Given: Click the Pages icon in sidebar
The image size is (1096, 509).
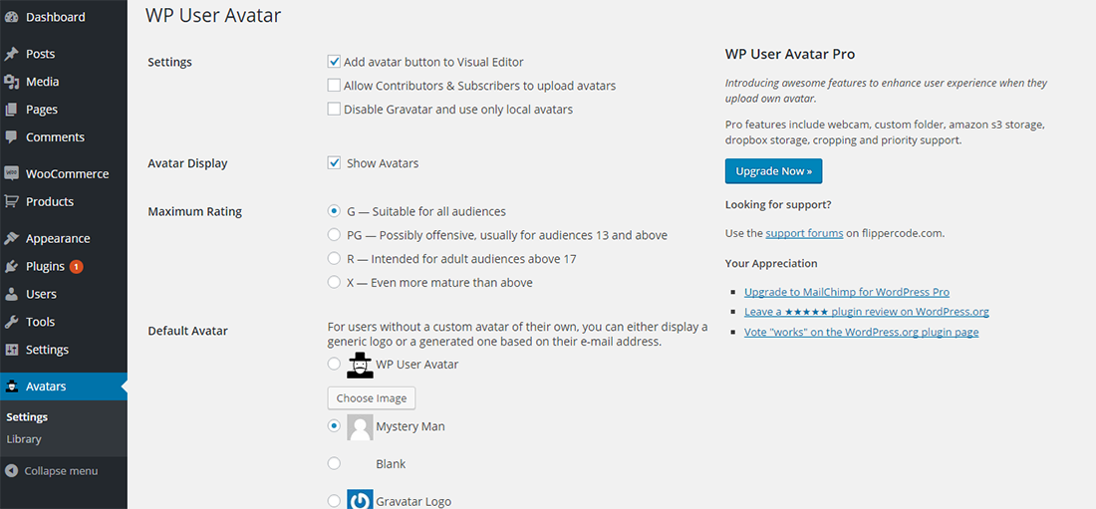Looking at the screenshot, I should [11, 110].
